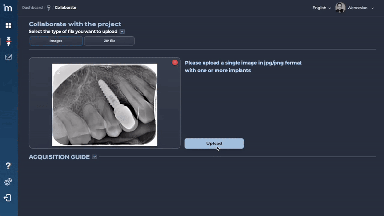Open settings using the gear icon
The image size is (384, 216).
point(8,182)
